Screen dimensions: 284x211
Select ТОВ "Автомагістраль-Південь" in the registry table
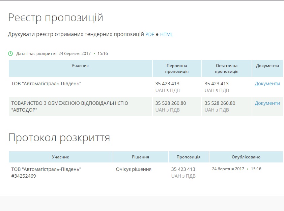(46, 84)
